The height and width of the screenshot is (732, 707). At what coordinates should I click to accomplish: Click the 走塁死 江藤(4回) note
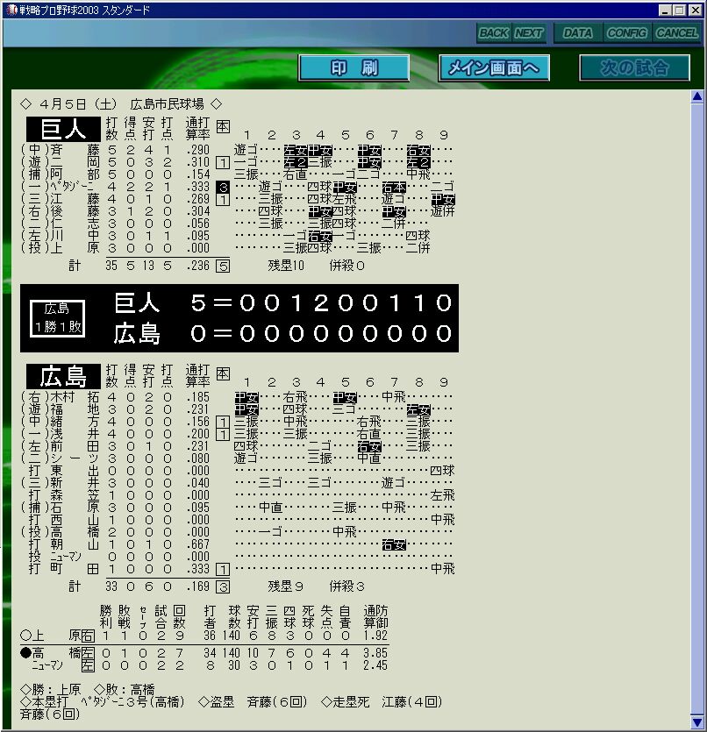pos(382,701)
